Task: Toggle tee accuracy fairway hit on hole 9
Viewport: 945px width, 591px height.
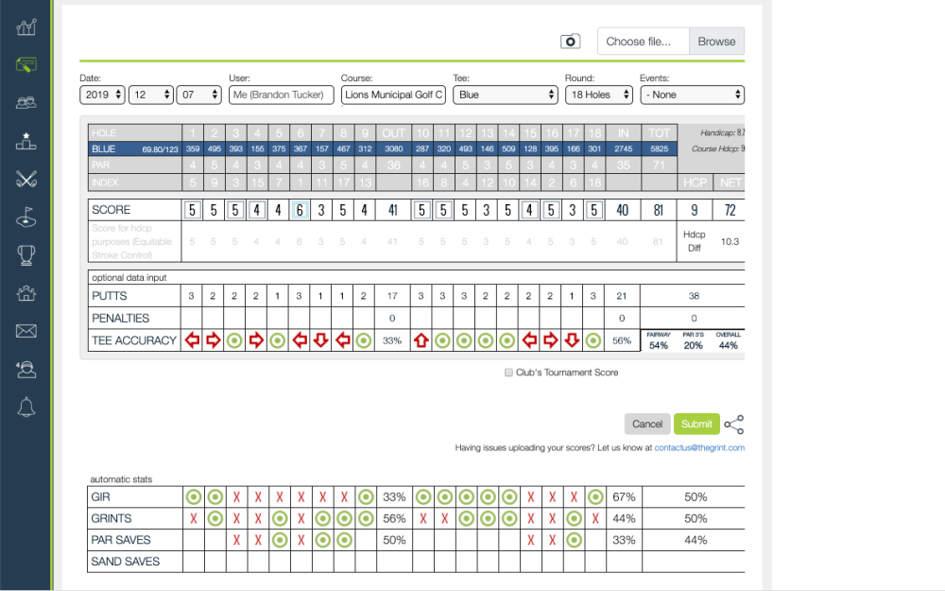Action: [364, 340]
